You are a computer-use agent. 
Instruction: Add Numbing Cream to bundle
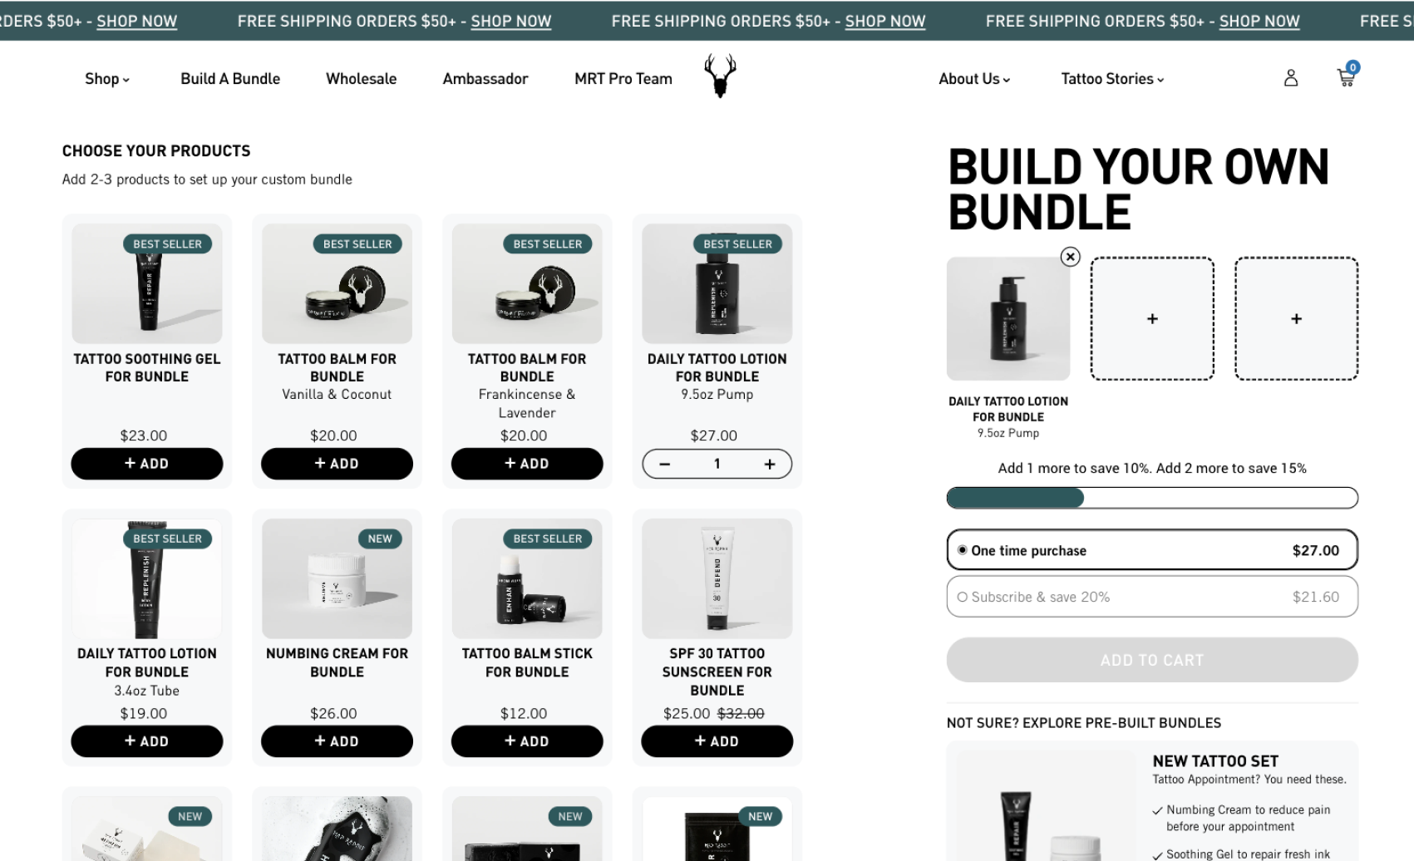[337, 741]
